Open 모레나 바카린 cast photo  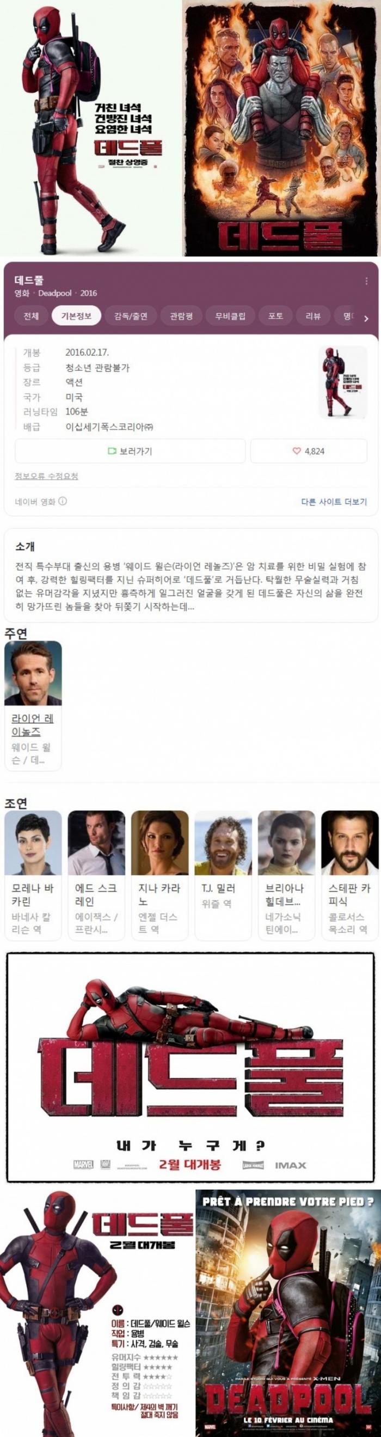click(x=33, y=843)
